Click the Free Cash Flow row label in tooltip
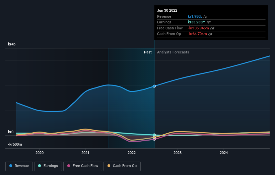 (170, 28)
